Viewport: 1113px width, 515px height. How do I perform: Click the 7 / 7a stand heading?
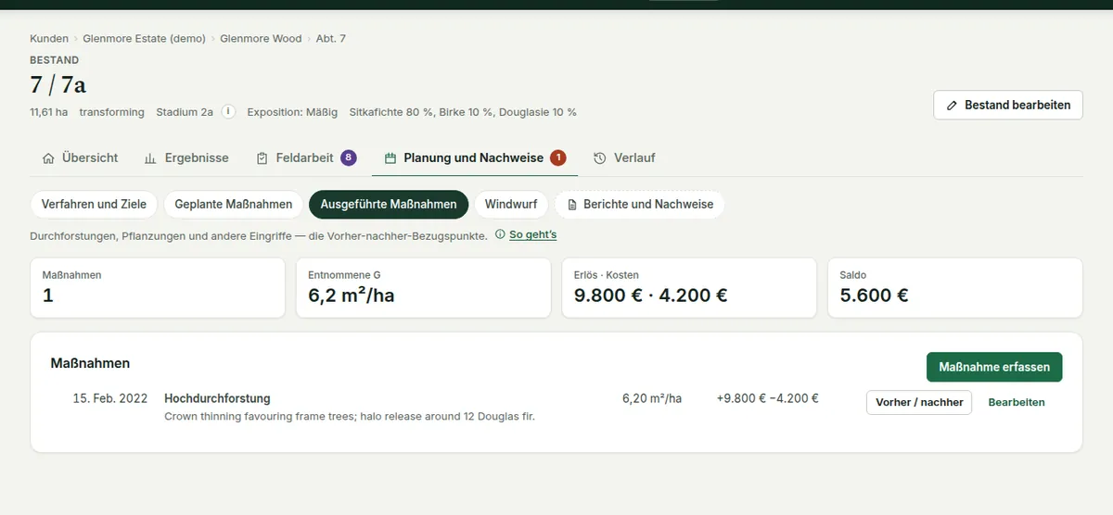(58, 85)
